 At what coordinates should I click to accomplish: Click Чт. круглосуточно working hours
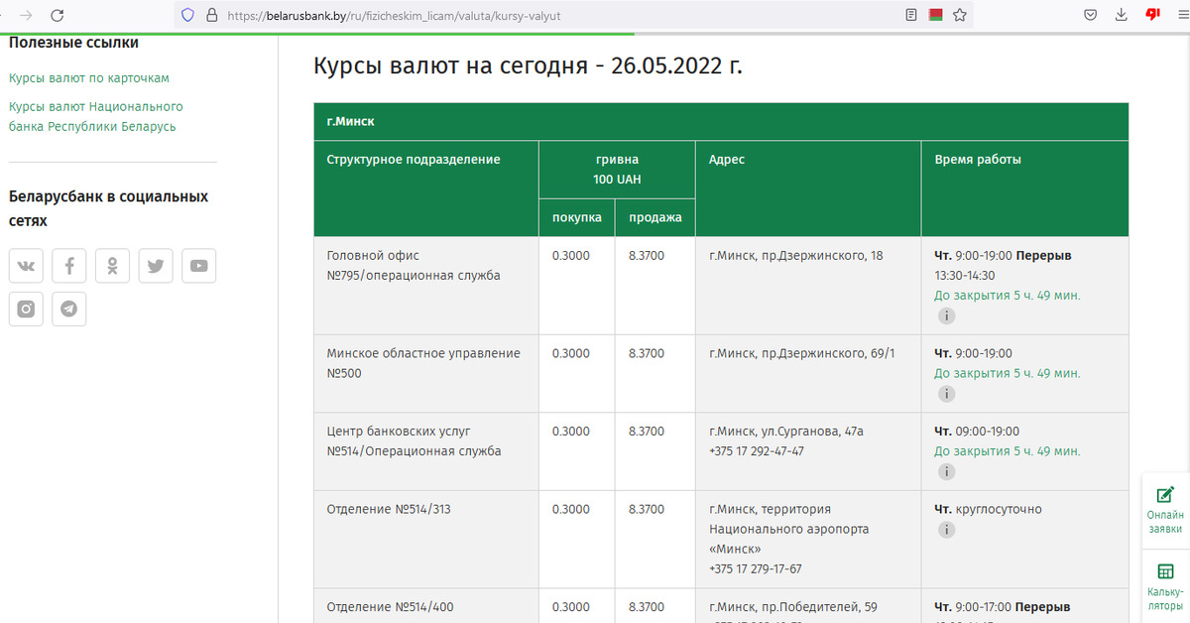(989, 510)
